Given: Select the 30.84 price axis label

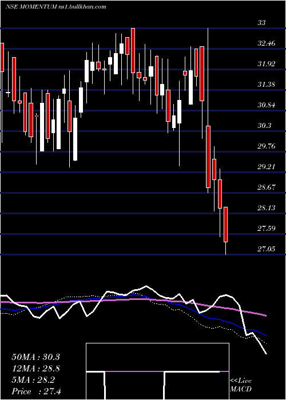Looking at the screenshot, I should coord(267,105).
